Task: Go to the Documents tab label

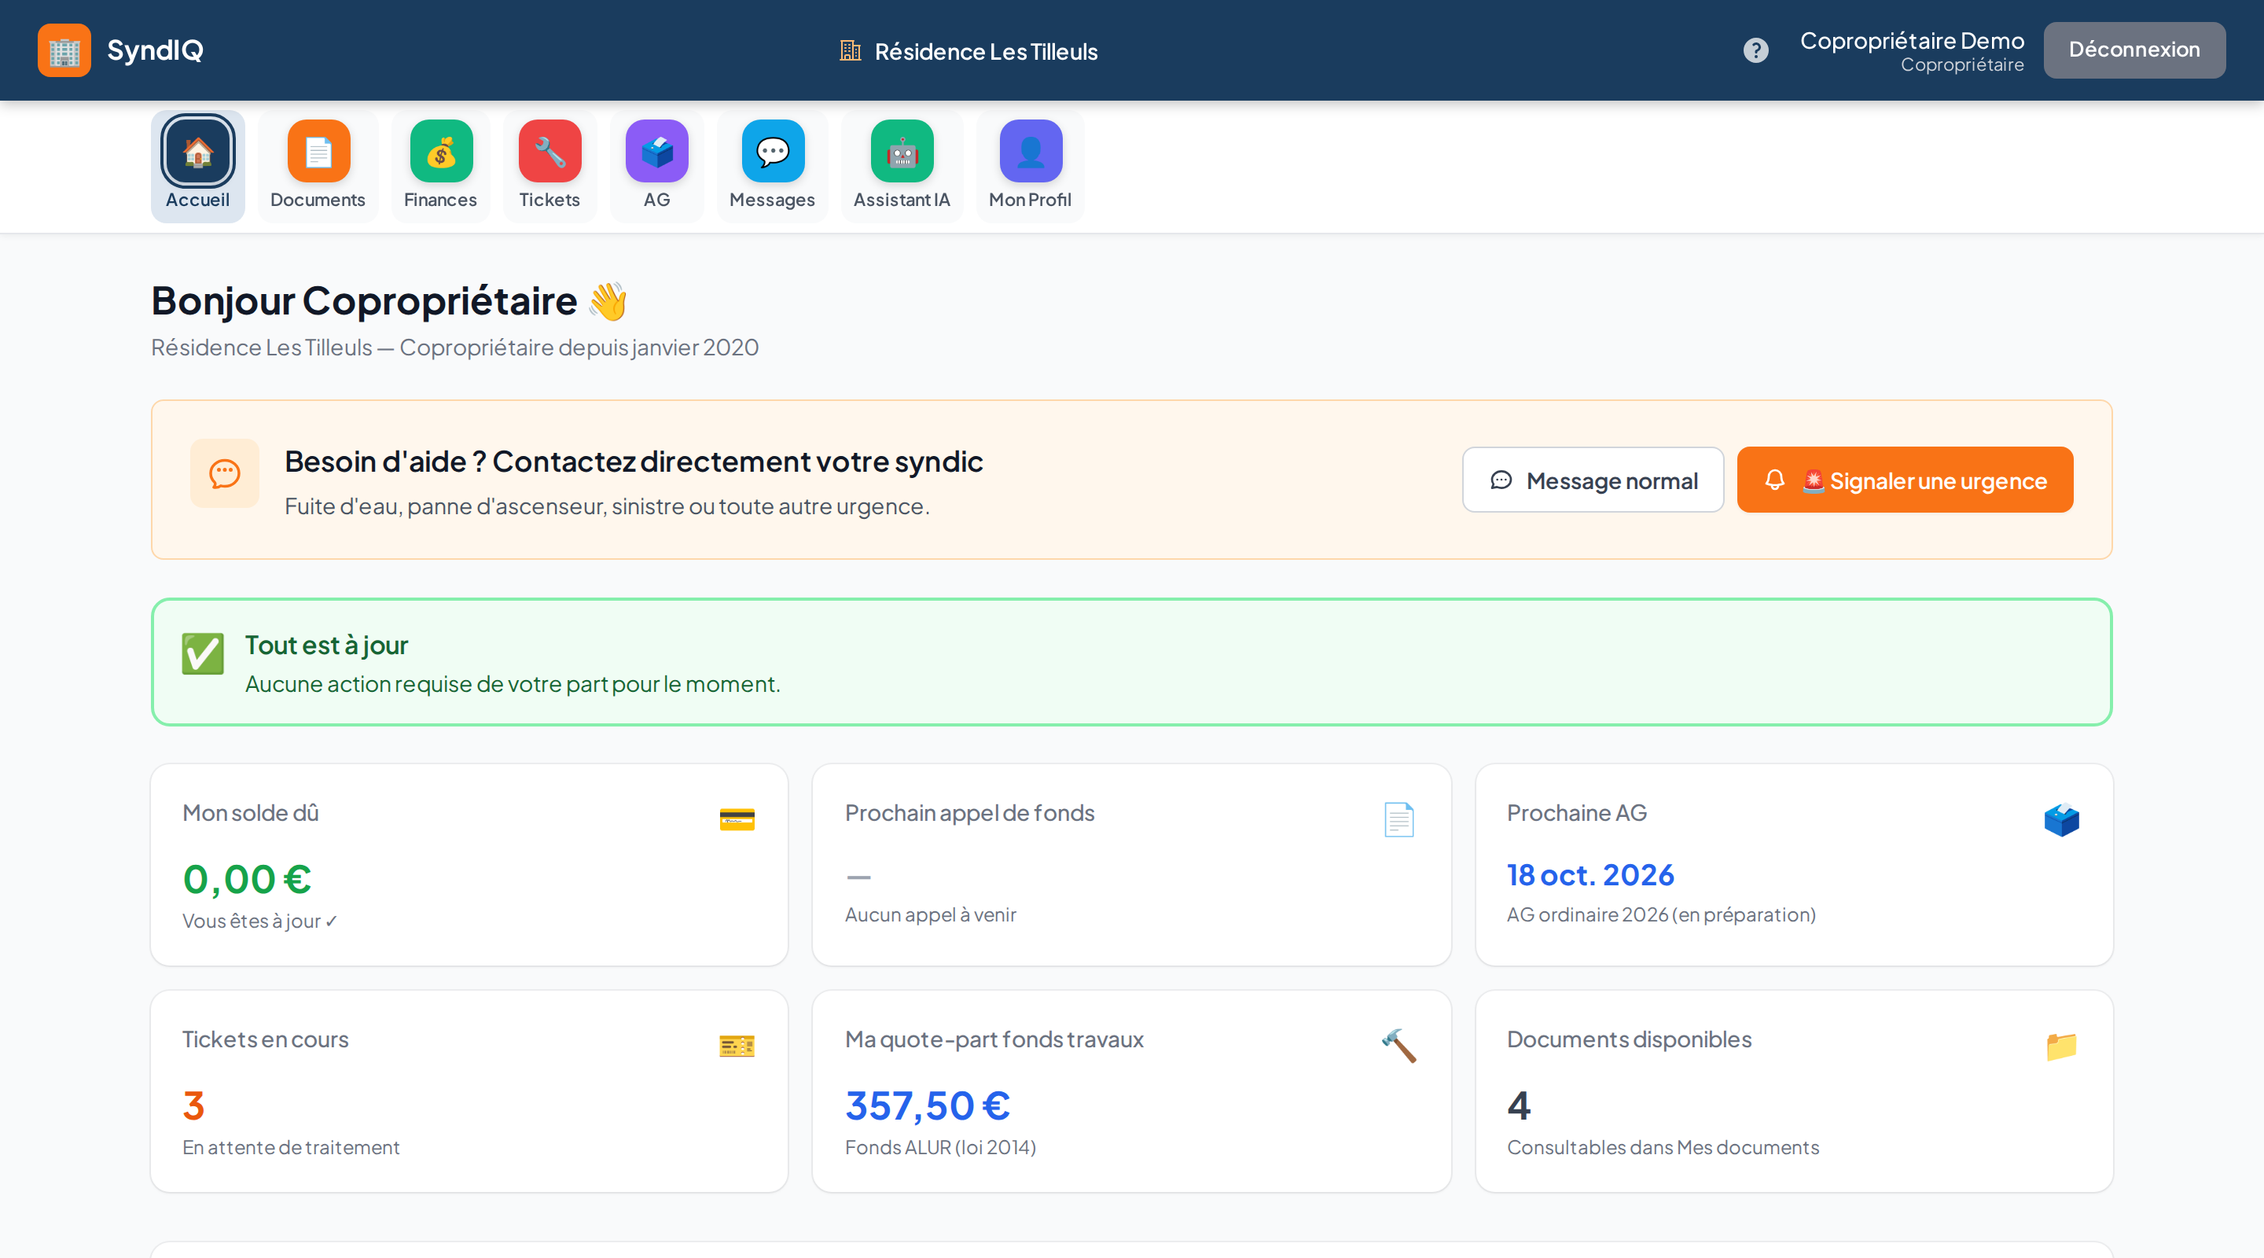Action: pos(318,200)
